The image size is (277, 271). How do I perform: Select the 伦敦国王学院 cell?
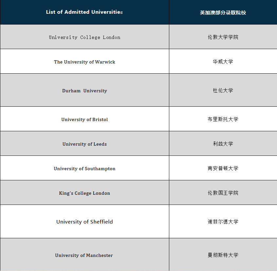click(223, 193)
